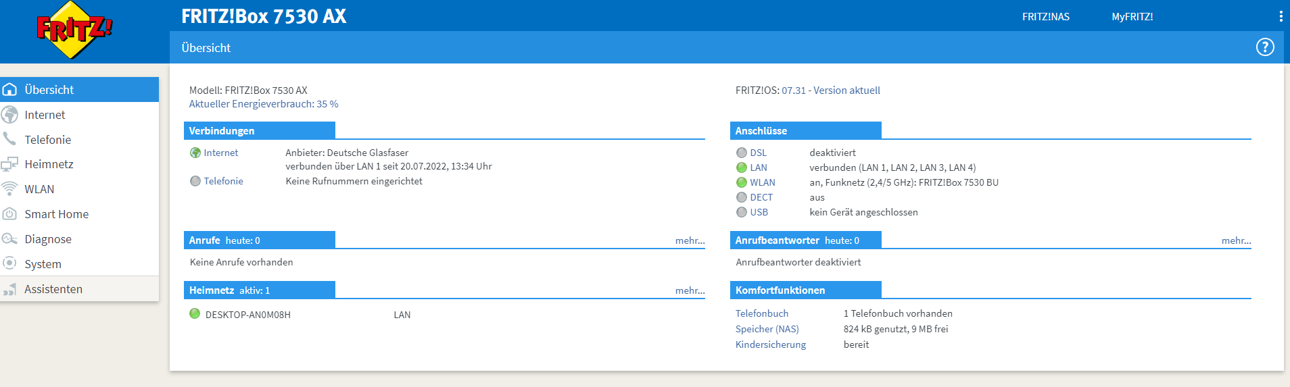Click the System gear icon in sidebar
Screen dimensions: 1290x387
coord(9,263)
